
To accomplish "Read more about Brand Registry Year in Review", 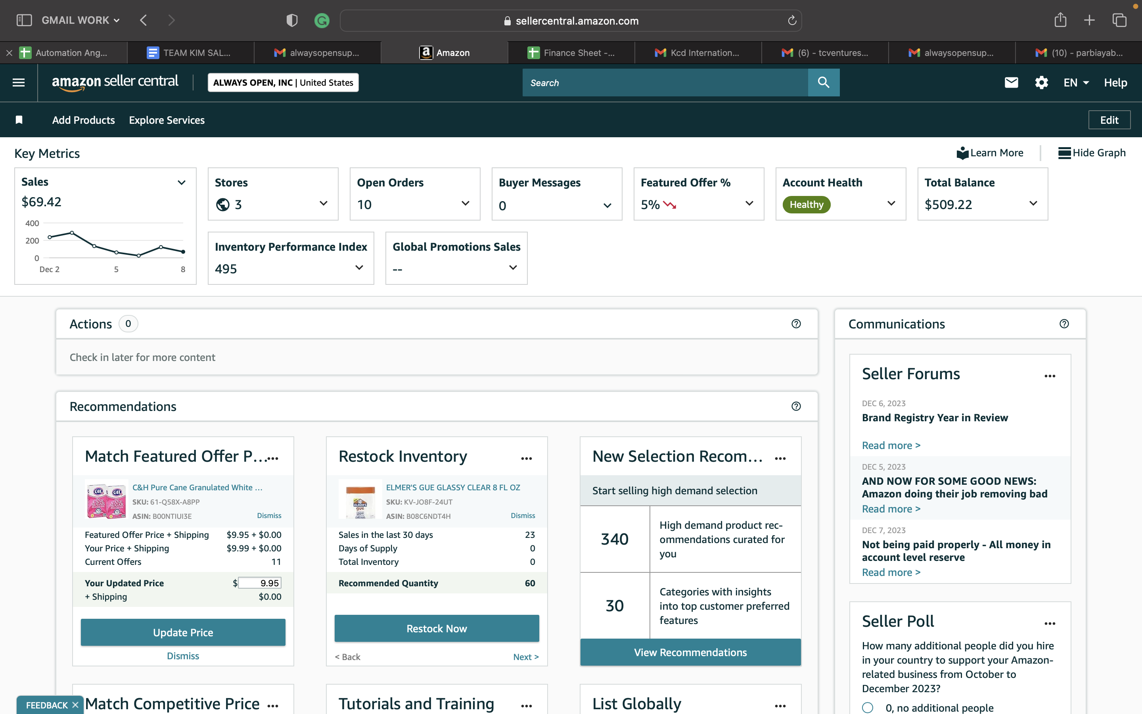I will tap(891, 445).
